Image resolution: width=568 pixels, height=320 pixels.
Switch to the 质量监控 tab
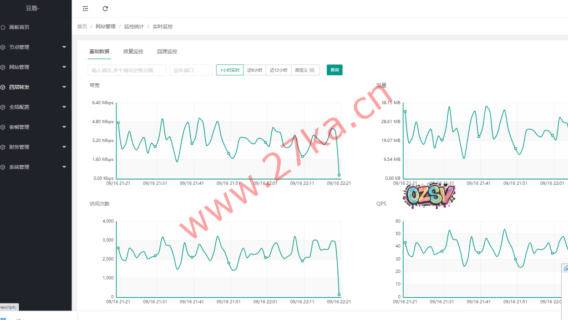pos(133,52)
